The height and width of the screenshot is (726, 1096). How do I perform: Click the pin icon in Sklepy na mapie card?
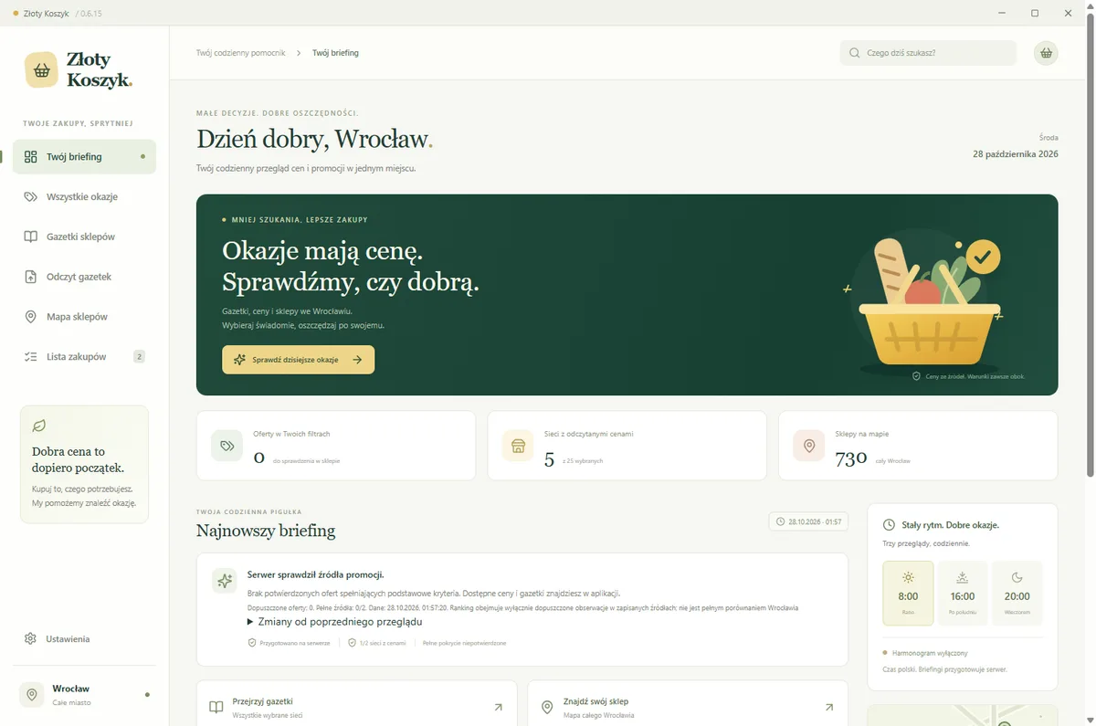click(x=808, y=446)
